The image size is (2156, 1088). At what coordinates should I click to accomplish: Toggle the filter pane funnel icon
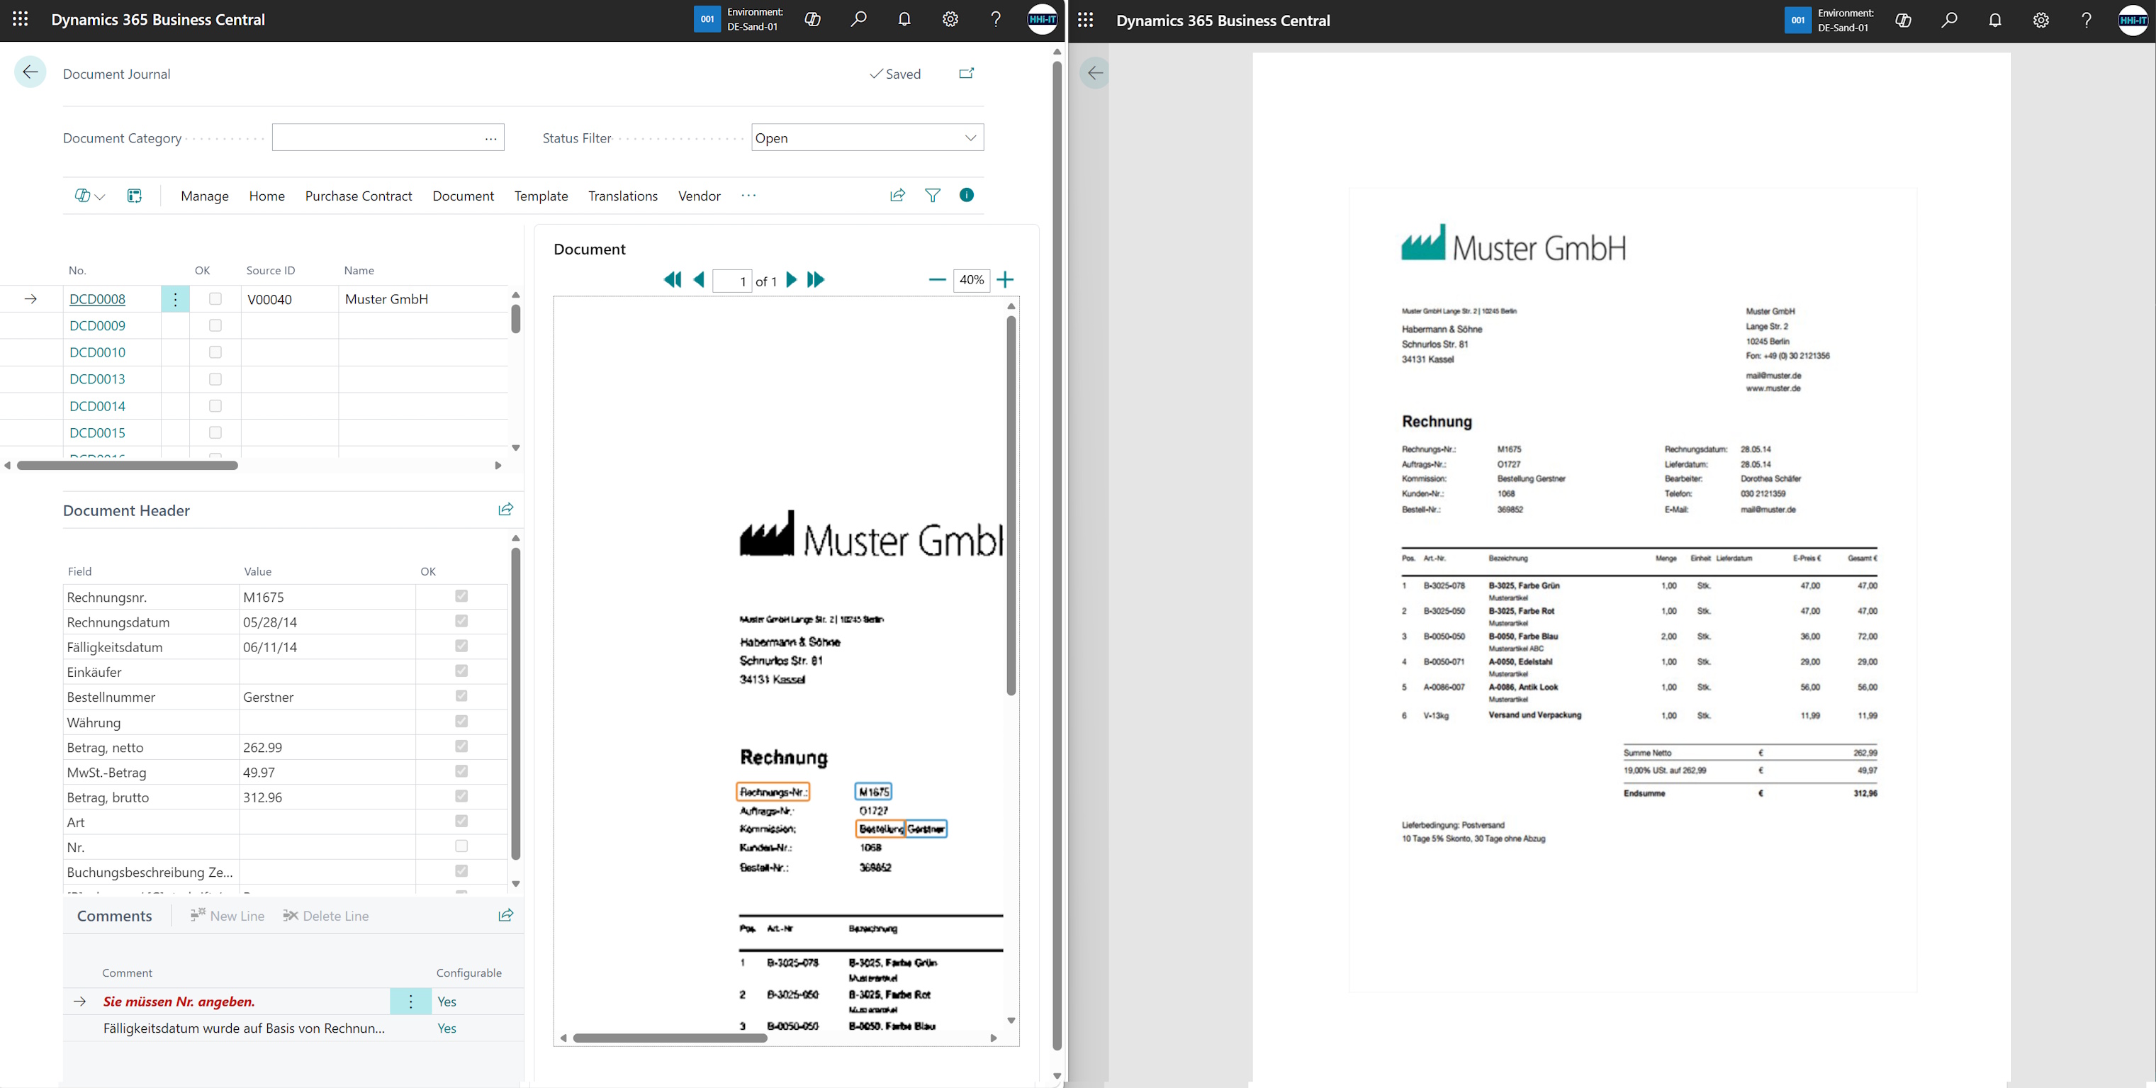tap(933, 195)
